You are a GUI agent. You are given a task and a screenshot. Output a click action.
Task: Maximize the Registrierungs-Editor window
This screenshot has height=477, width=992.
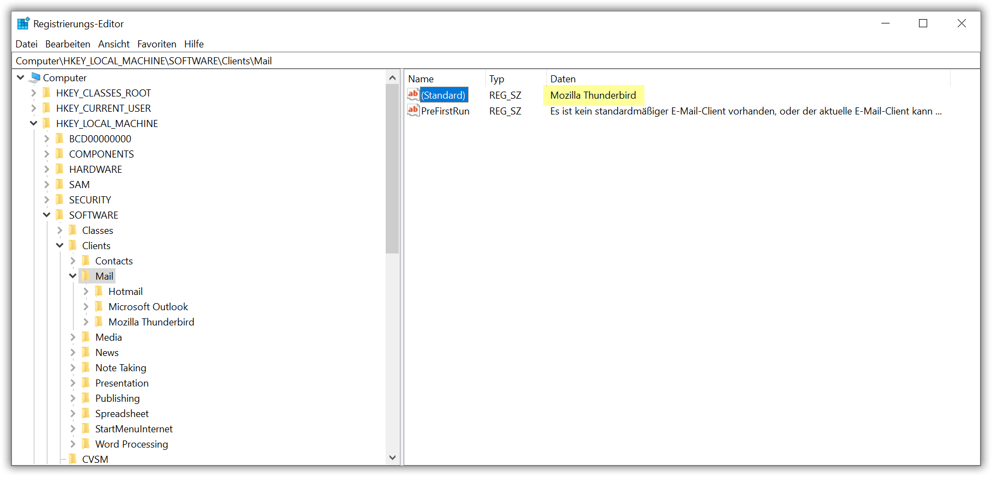pos(923,23)
